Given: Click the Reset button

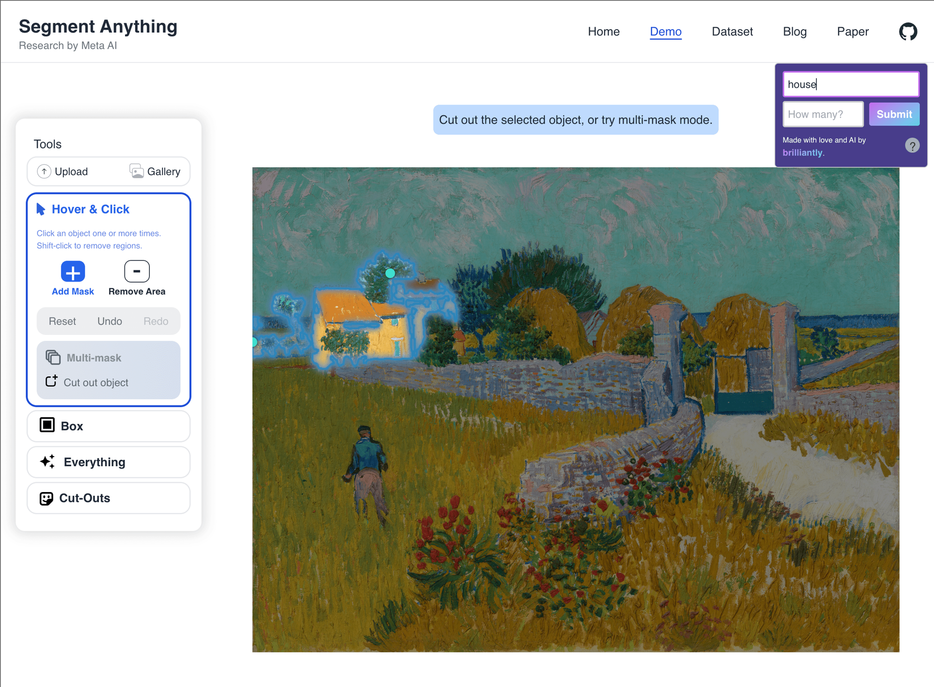Looking at the screenshot, I should click(62, 321).
